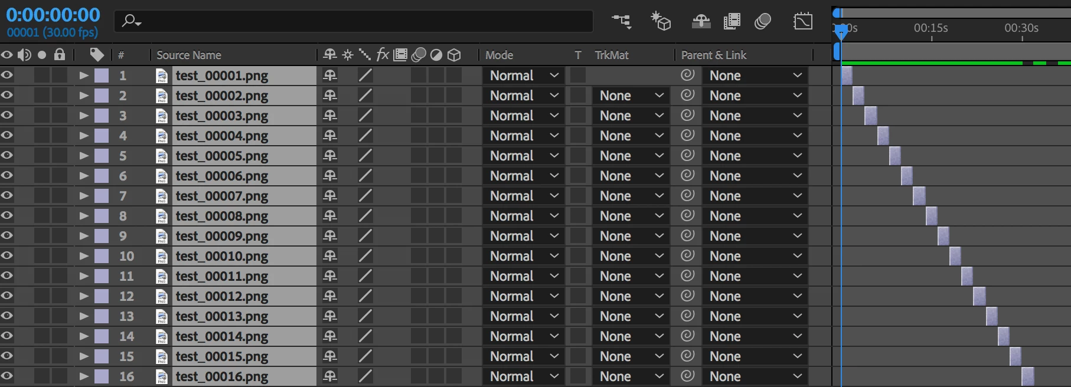Click the Label tag column header icon

(x=97, y=55)
